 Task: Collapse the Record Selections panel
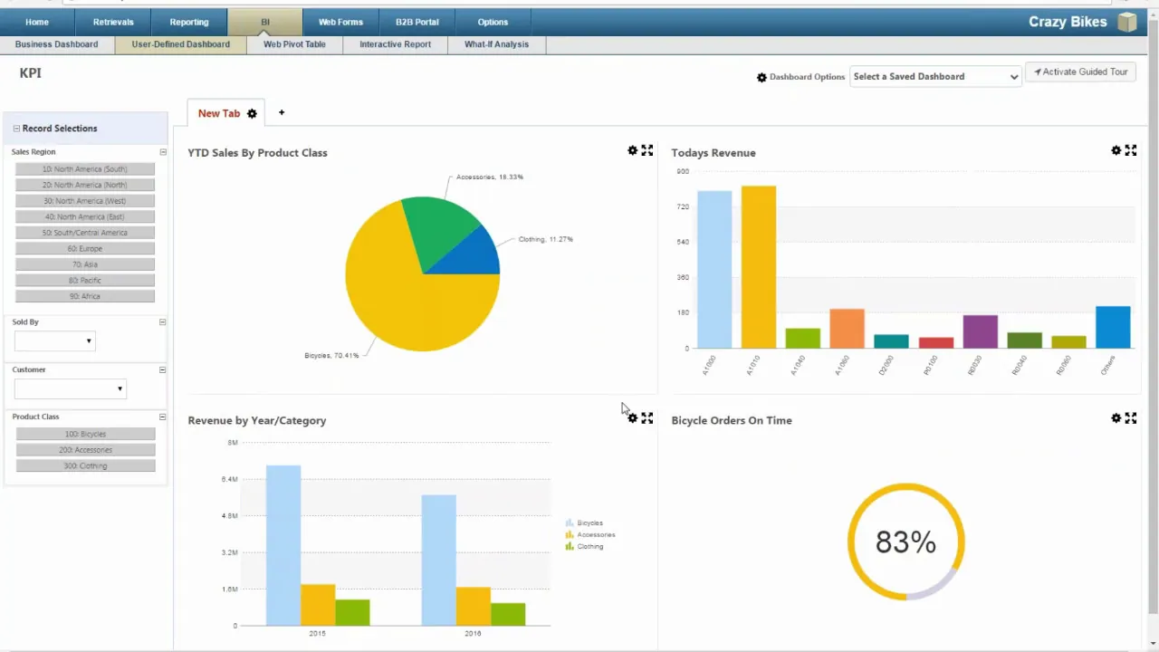point(16,129)
